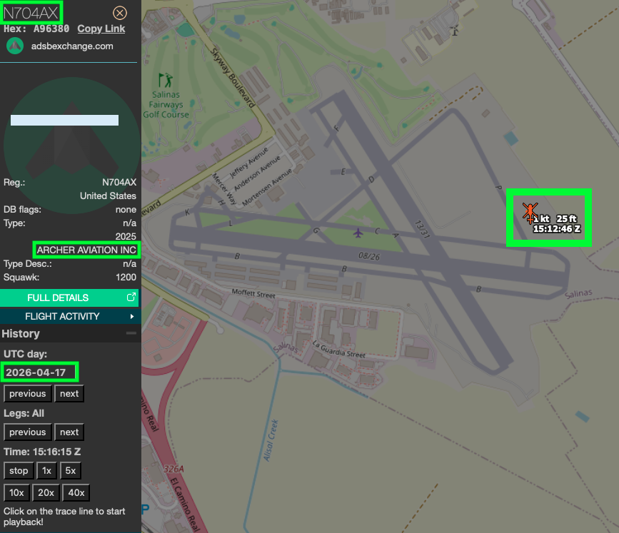This screenshot has height=533, width=619.
Task: Click the Copy Link hyperlink
Action: point(101,29)
